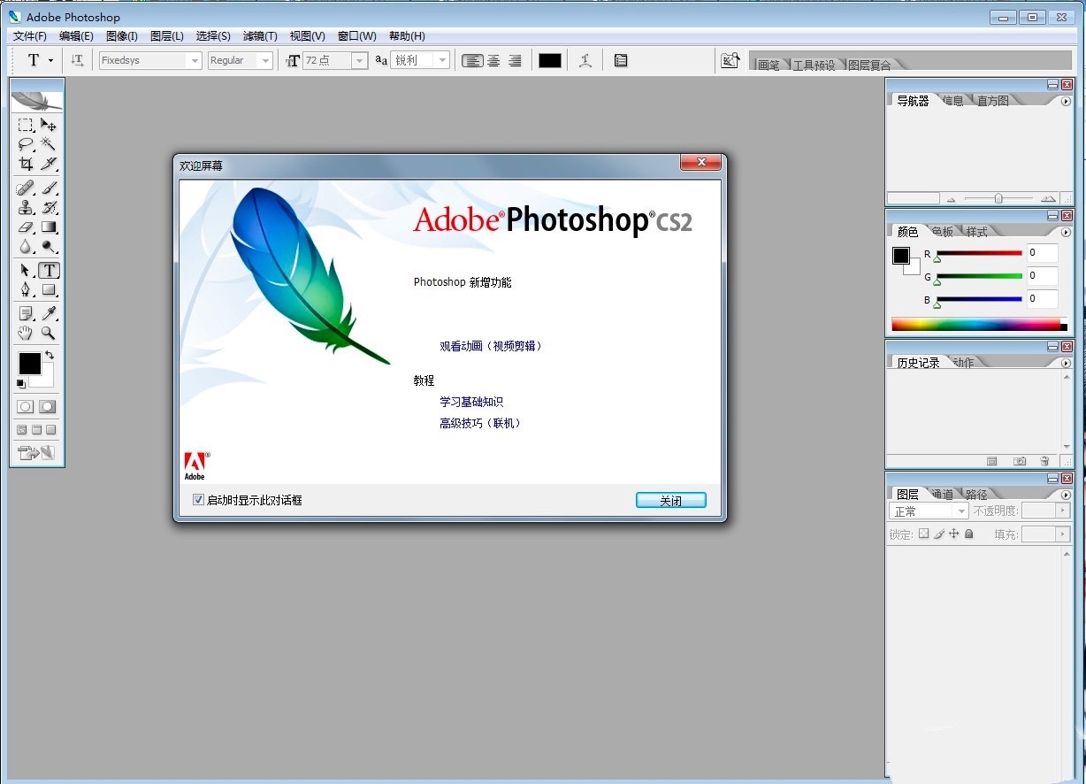Image resolution: width=1086 pixels, height=784 pixels.
Task: Open the 学习基础知识 tutorial link
Action: pos(472,401)
